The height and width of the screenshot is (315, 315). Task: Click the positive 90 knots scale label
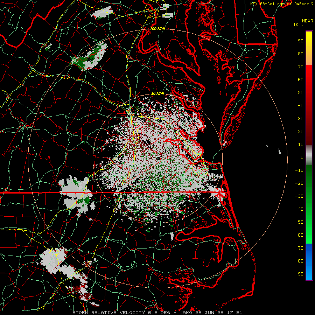point(301,41)
